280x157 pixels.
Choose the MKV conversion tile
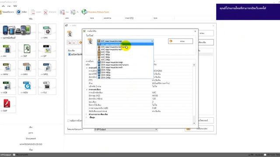pos(27,68)
